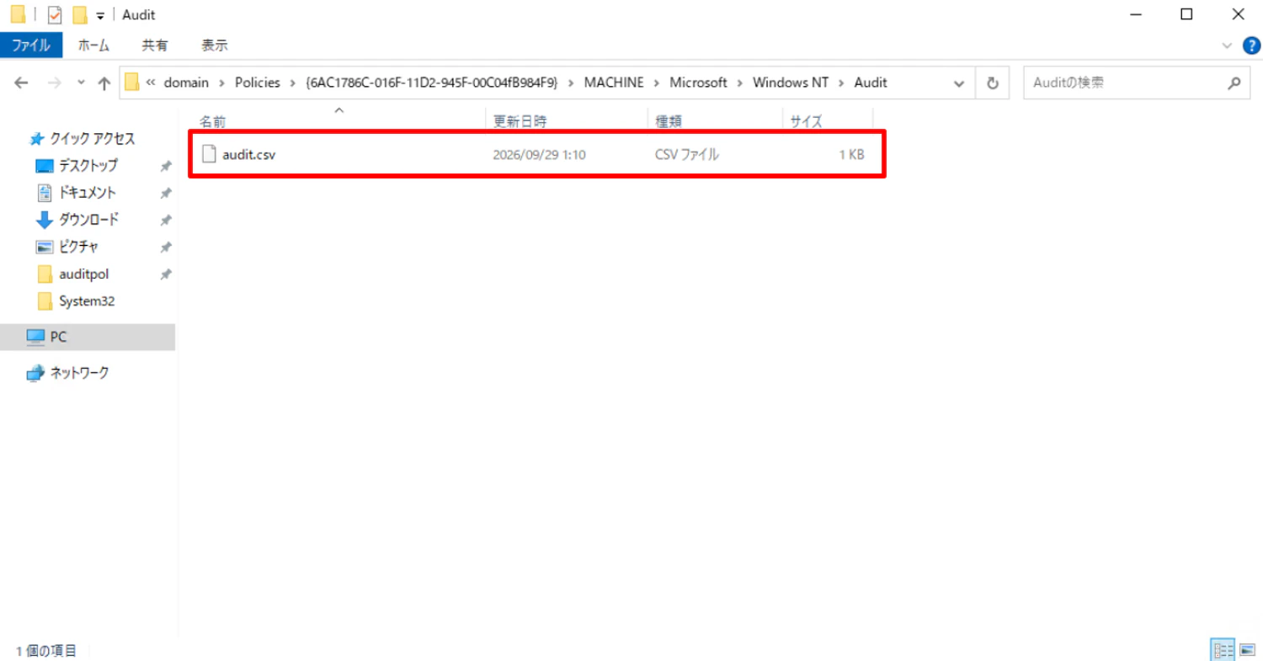Click 'Microsoft' in the address path
The width and height of the screenshot is (1263, 661).
click(698, 83)
